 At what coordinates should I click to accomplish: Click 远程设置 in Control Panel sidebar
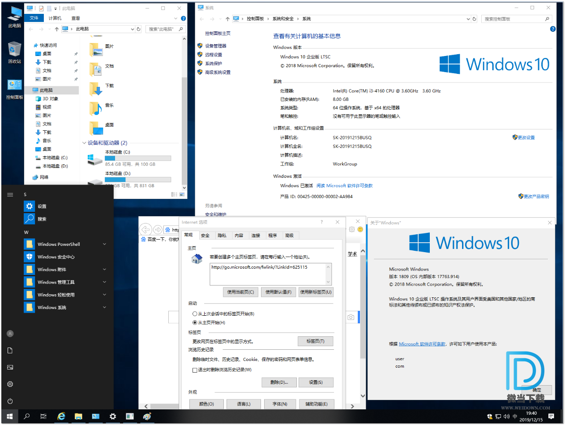pos(214,55)
